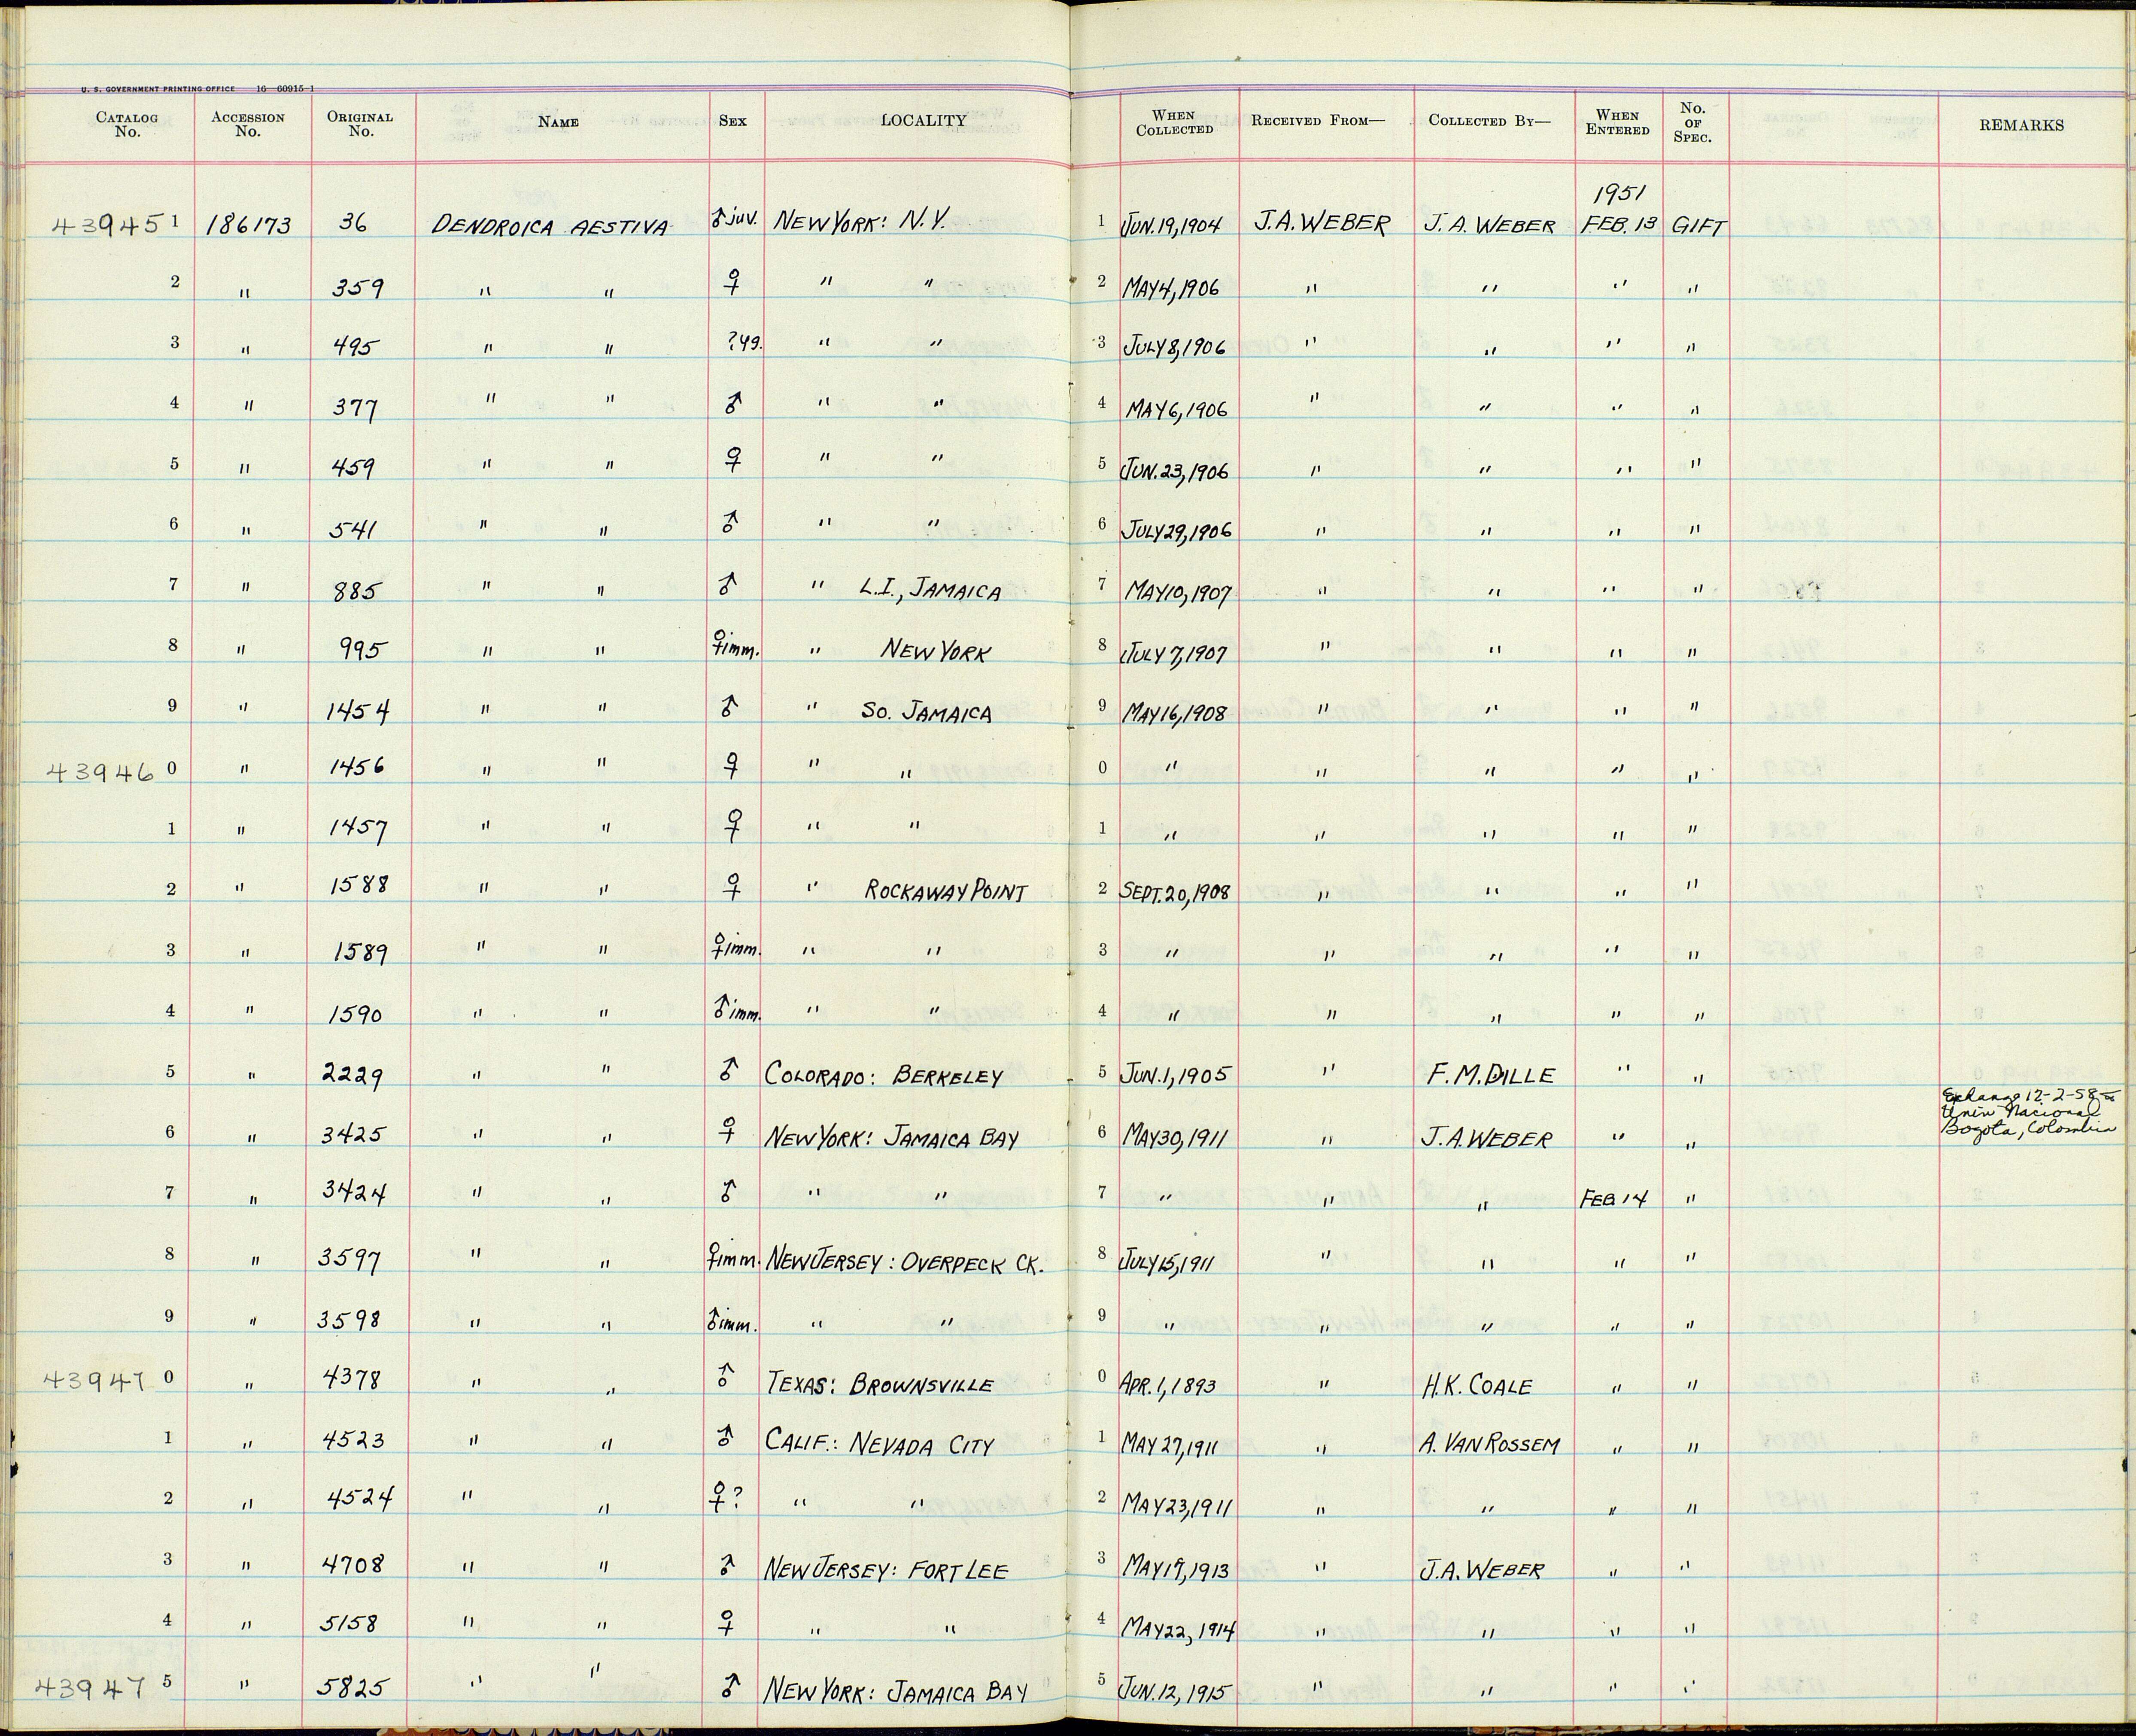The width and height of the screenshot is (2136, 1736).
Task: Click locality 'L.I., Jamaica'
Action: tap(930, 590)
